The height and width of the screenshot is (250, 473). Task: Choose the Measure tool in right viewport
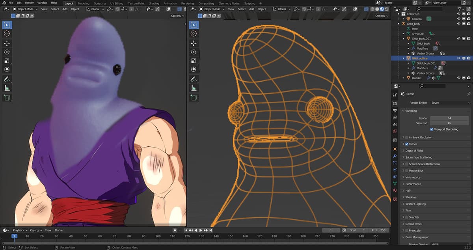(194, 88)
